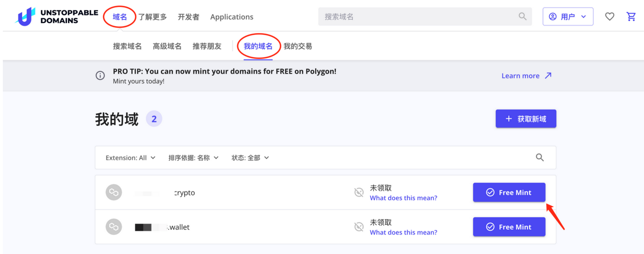Screen dimensions: 644x254
Task: Switch to 我的交易 tab
Action: [x=298, y=46]
